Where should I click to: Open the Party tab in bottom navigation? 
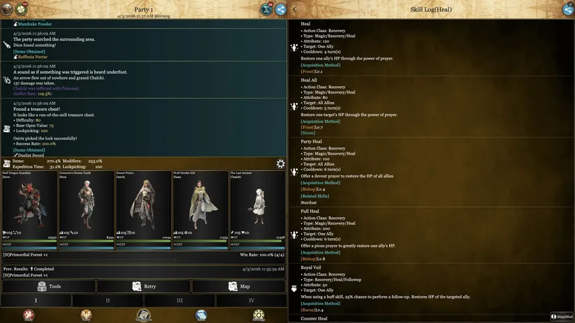coord(86,315)
